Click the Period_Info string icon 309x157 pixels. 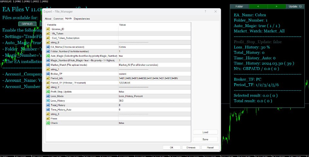[48, 78]
